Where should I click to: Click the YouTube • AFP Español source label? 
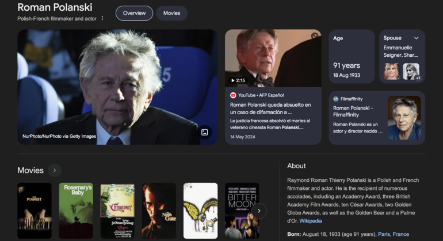pos(261,95)
